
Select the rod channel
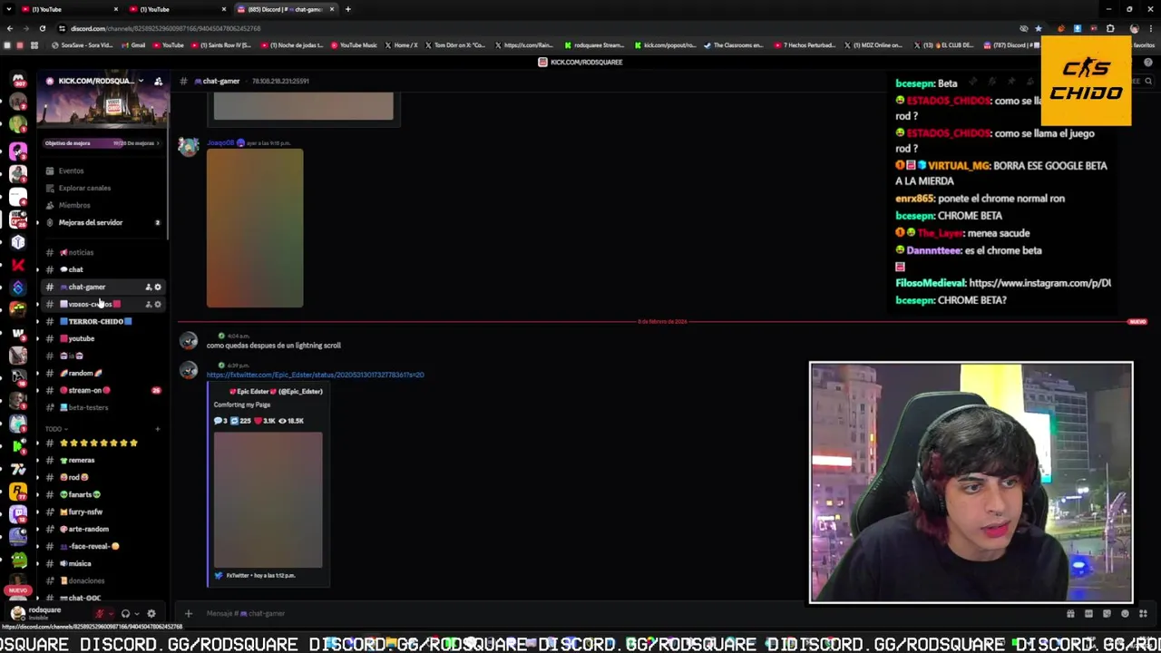coord(102,477)
